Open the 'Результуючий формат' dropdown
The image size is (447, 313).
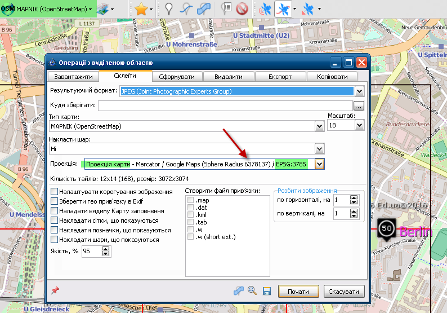[x=359, y=91]
